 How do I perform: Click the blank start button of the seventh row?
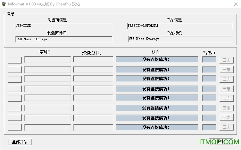tap(15, 117)
